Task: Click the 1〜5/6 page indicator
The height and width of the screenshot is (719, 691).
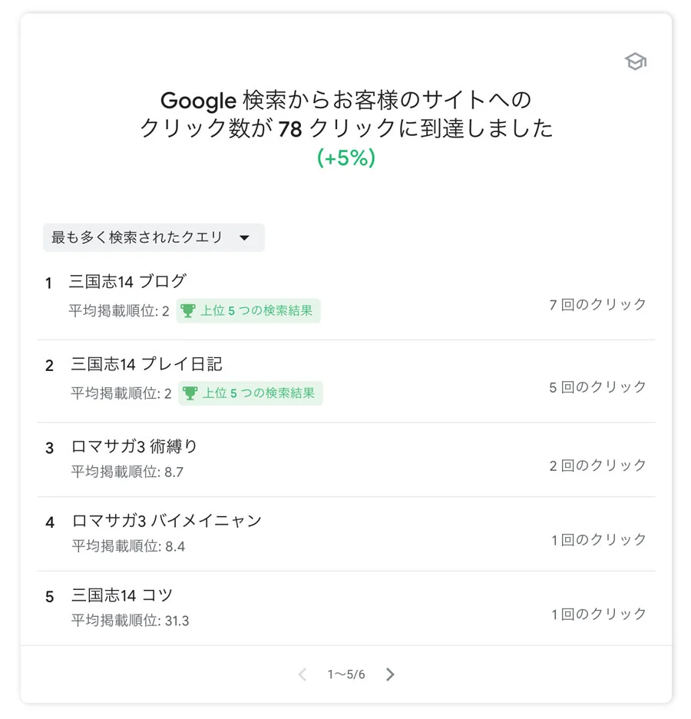Action: coord(346,674)
